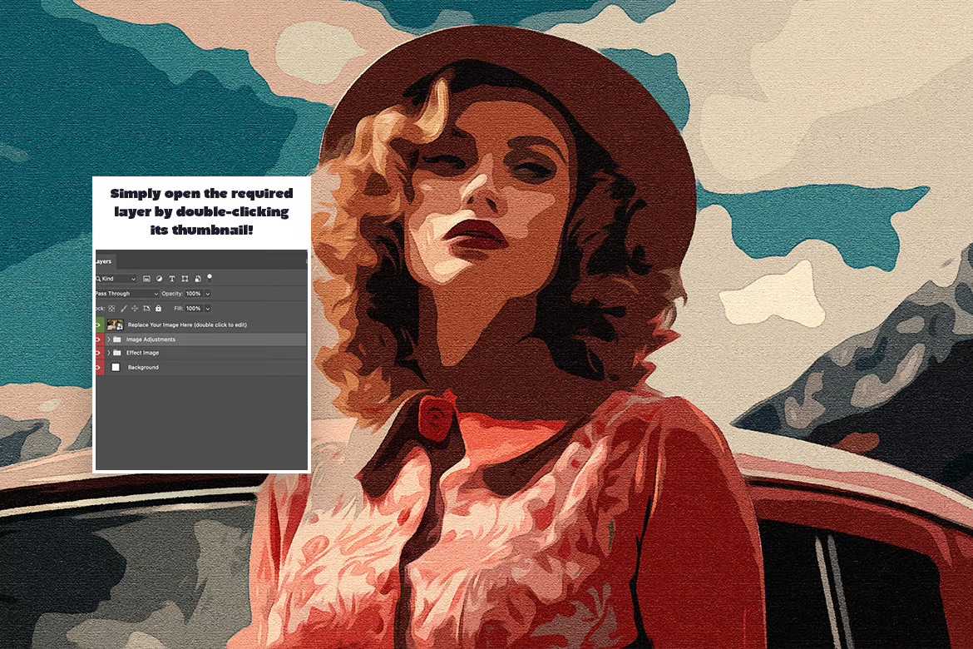Select the Background layer

[150, 367]
